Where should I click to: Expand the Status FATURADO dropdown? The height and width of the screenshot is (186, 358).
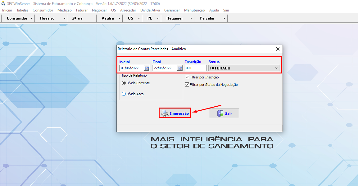pyautogui.click(x=276, y=68)
